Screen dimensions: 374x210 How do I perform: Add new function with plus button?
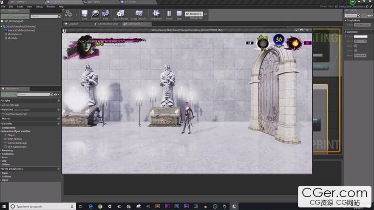pos(59,110)
